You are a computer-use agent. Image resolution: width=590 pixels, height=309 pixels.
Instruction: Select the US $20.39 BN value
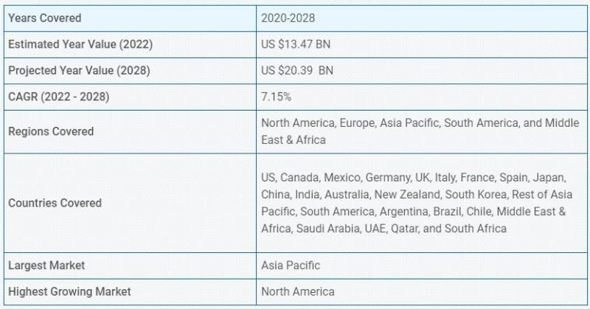pyautogui.click(x=297, y=71)
